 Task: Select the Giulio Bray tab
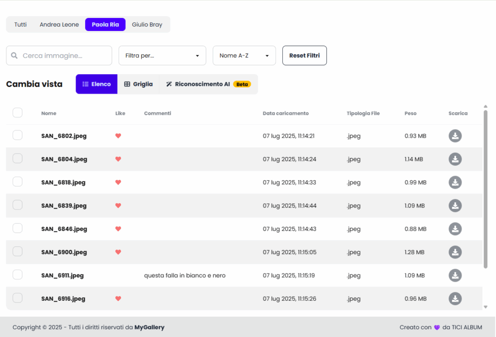(x=147, y=25)
